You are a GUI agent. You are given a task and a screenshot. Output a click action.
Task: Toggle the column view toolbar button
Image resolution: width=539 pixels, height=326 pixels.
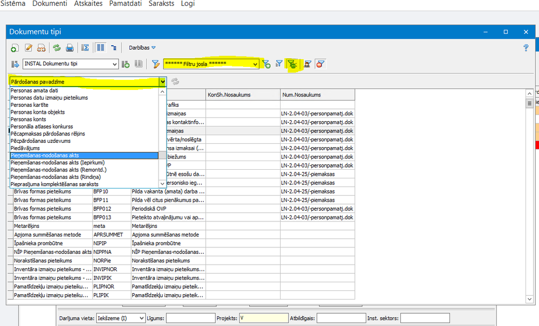coord(100,48)
